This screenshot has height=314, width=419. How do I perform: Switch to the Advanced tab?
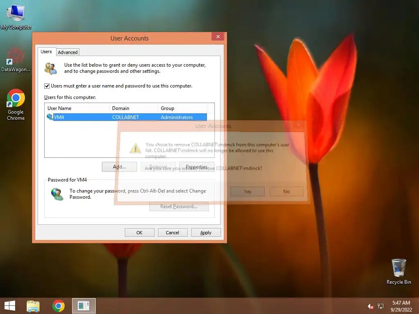point(68,52)
